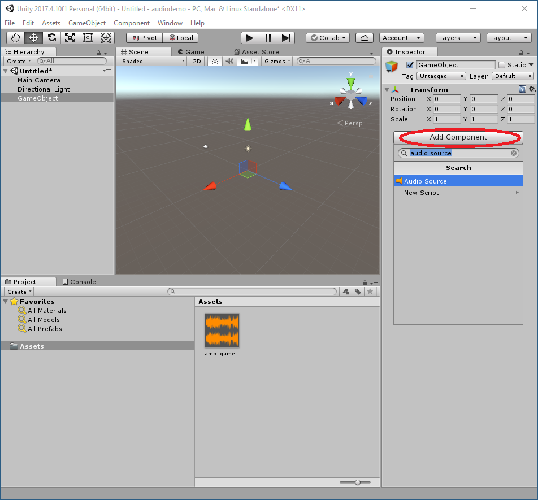Open the Collab dropdown

point(328,38)
